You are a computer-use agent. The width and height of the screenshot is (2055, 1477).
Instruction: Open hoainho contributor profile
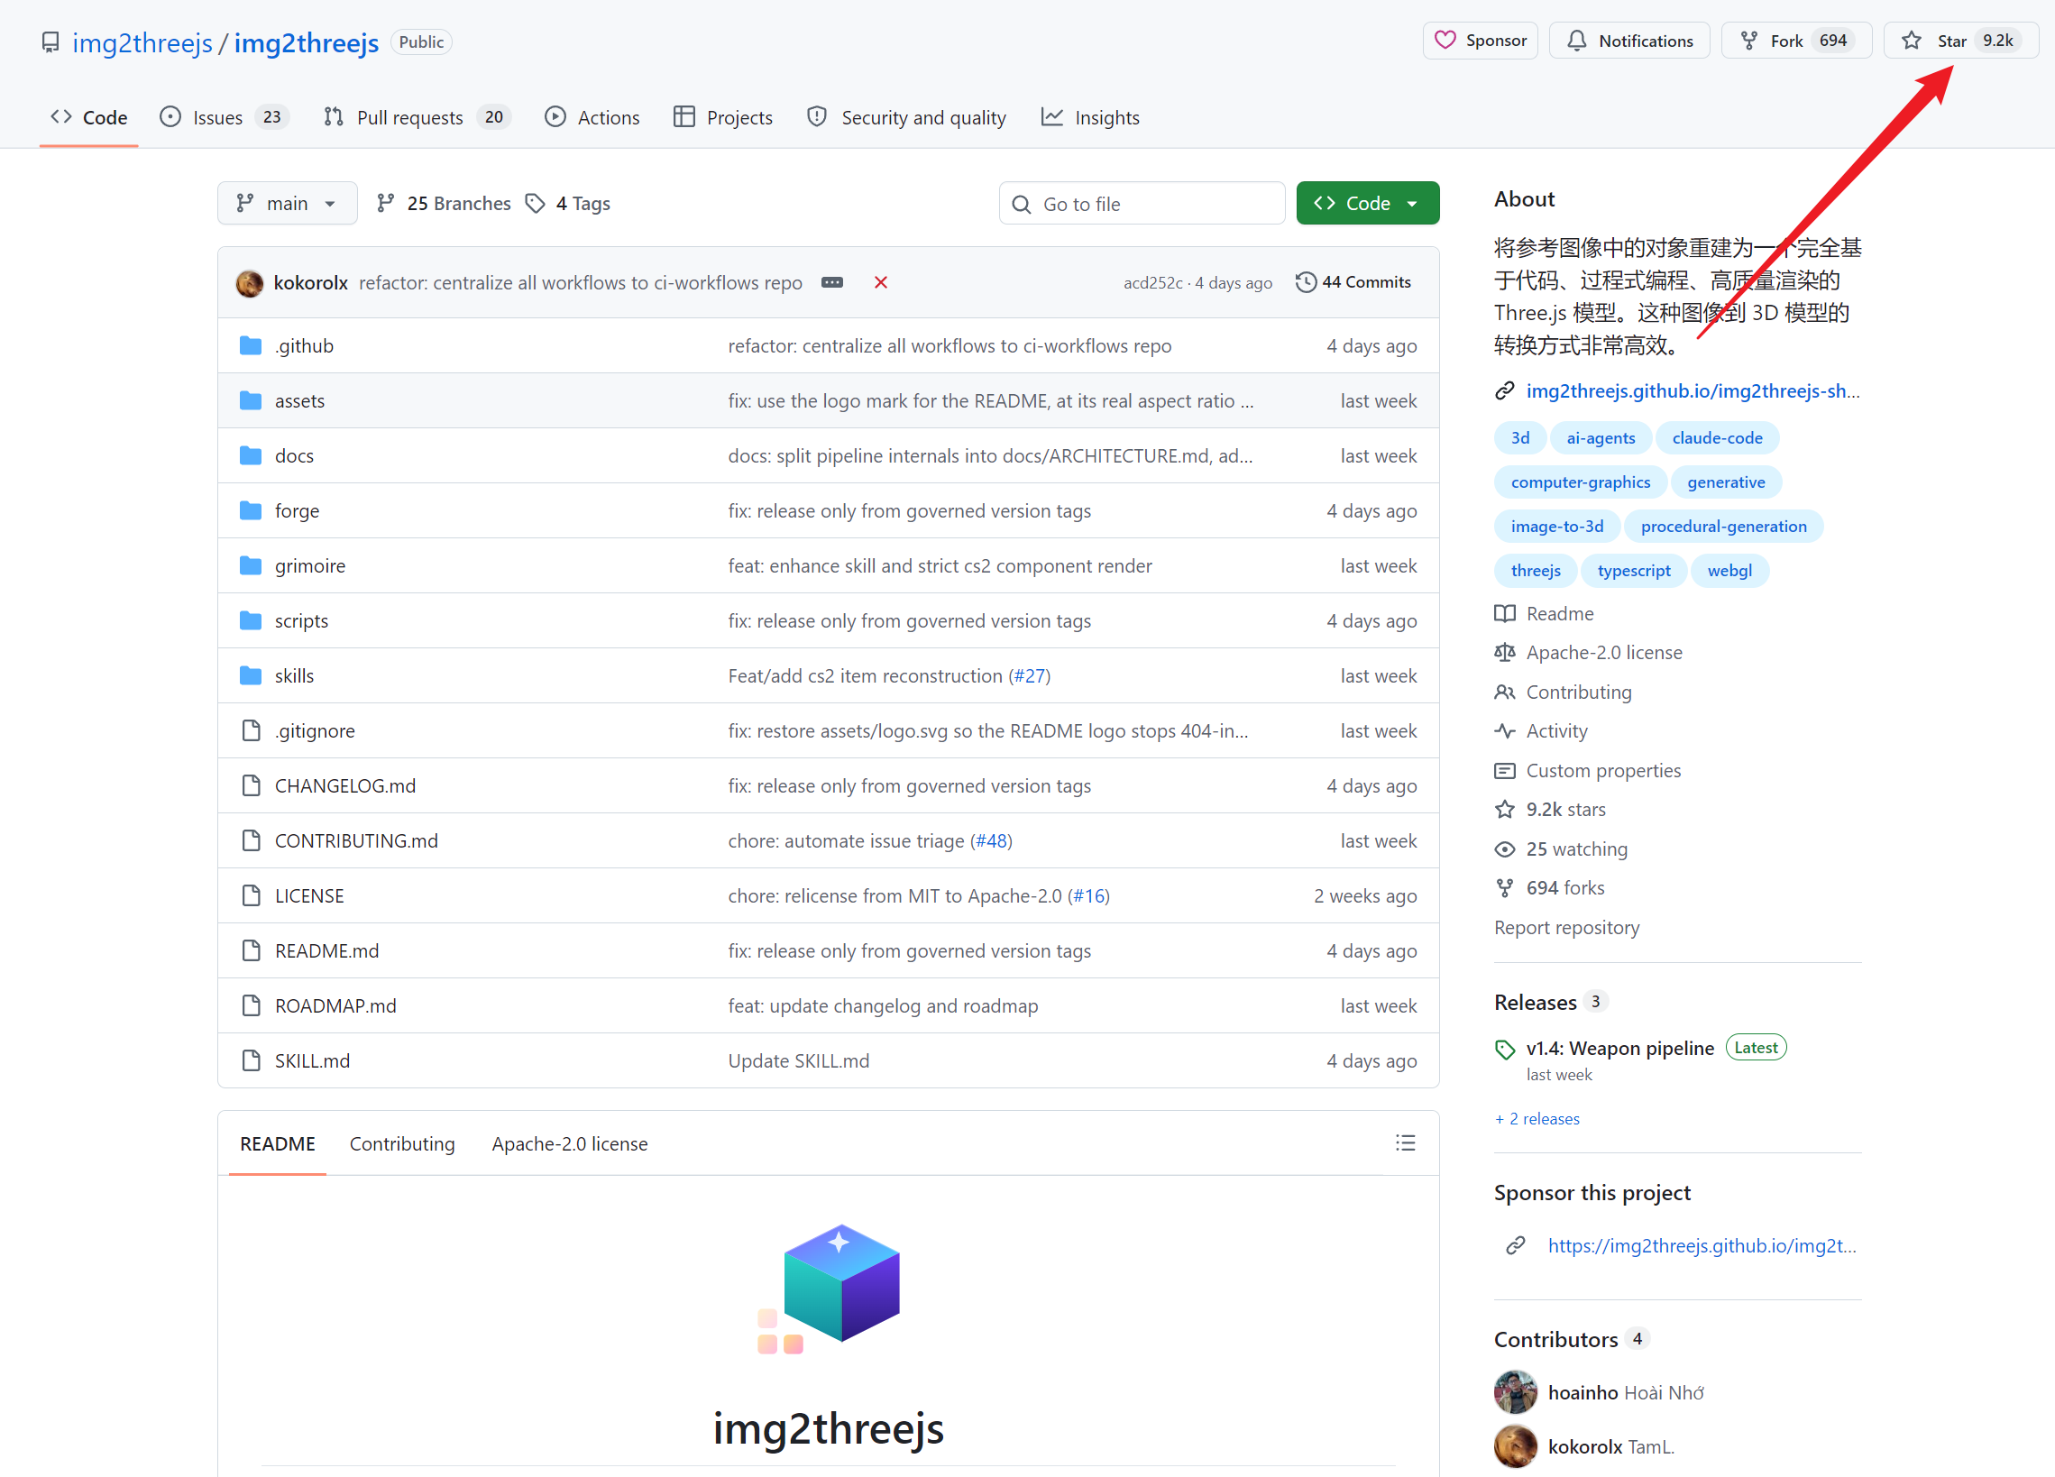coord(1583,1393)
